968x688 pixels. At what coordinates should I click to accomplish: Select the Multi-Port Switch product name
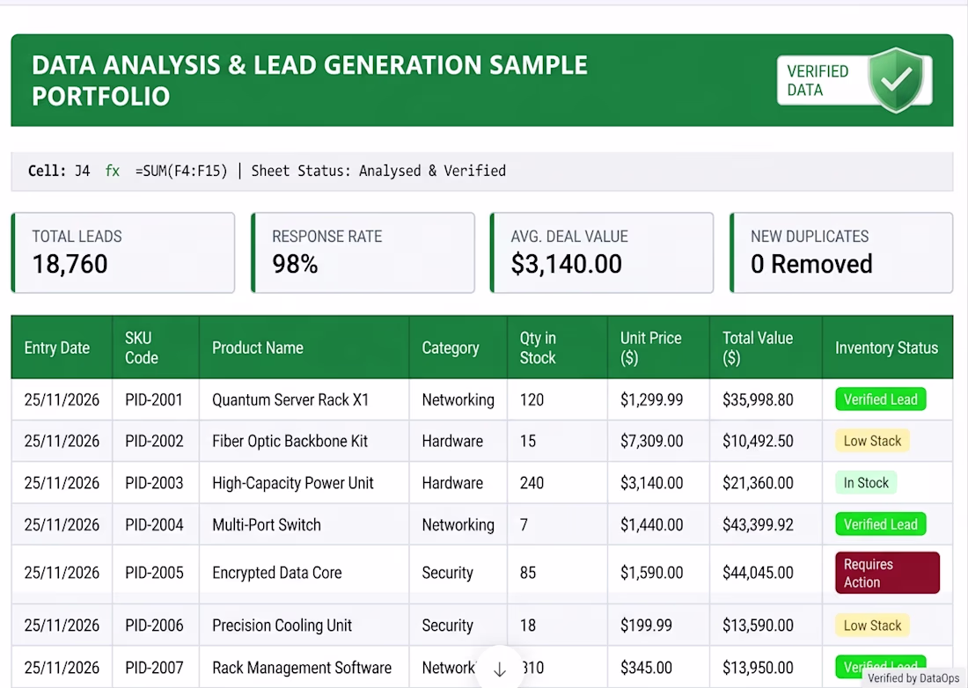[x=266, y=525]
